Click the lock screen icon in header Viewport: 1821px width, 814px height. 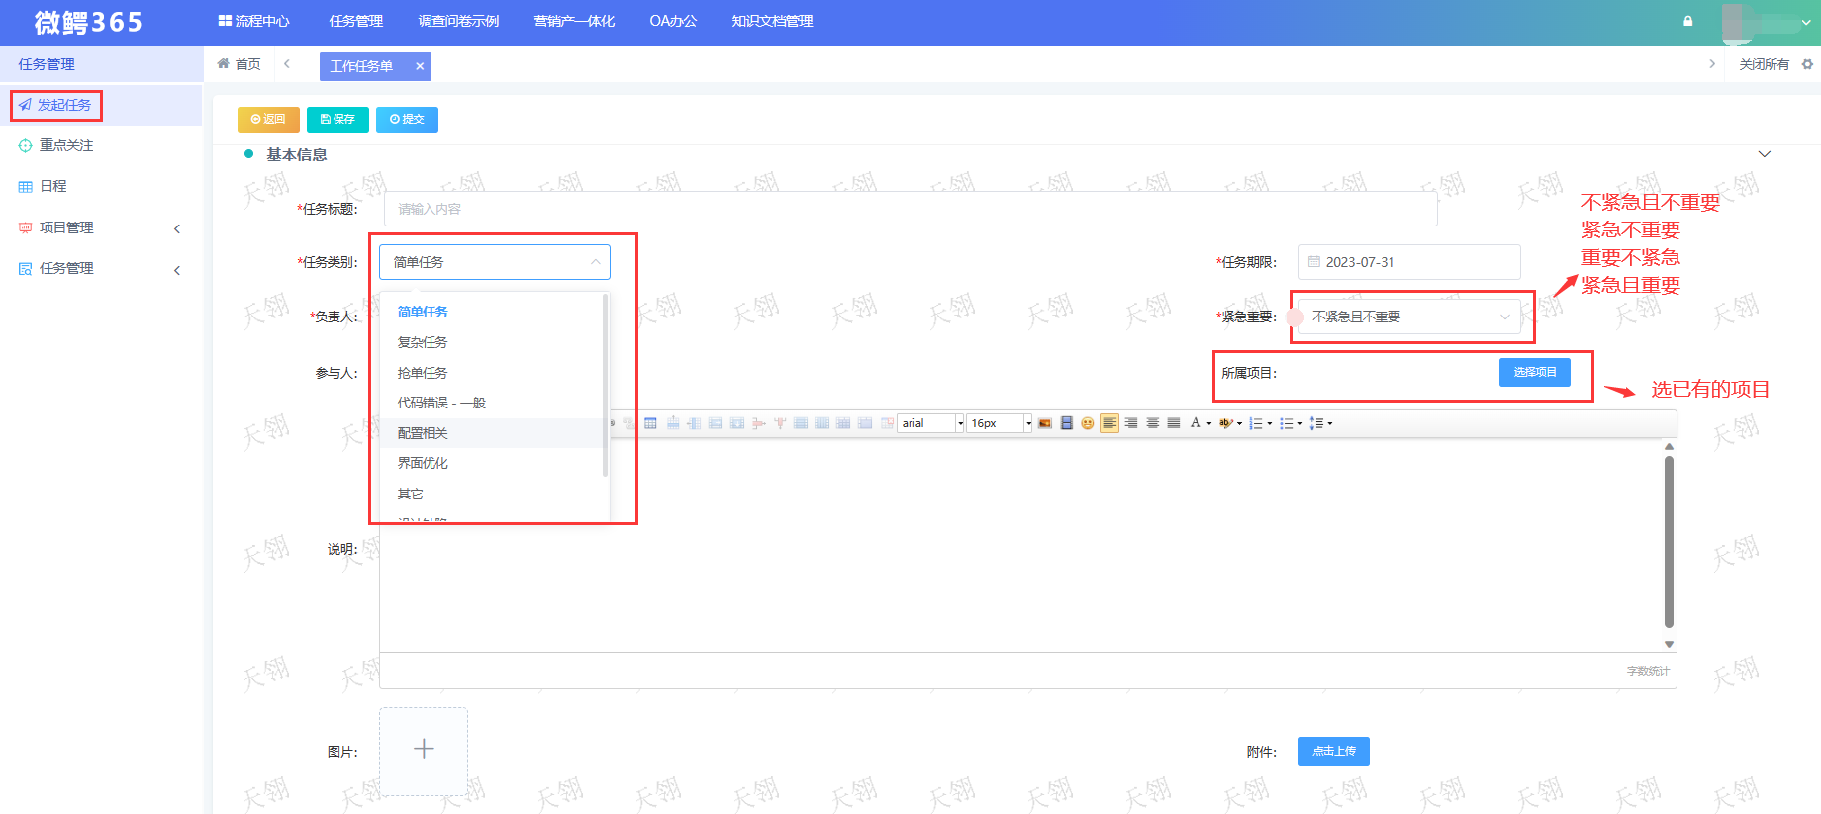click(x=1687, y=21)
